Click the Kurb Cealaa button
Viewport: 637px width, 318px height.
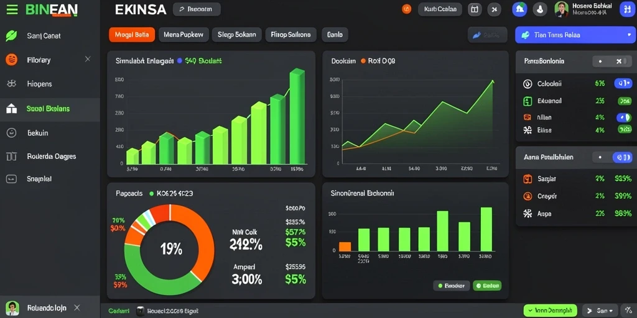(x=440, y=9)
